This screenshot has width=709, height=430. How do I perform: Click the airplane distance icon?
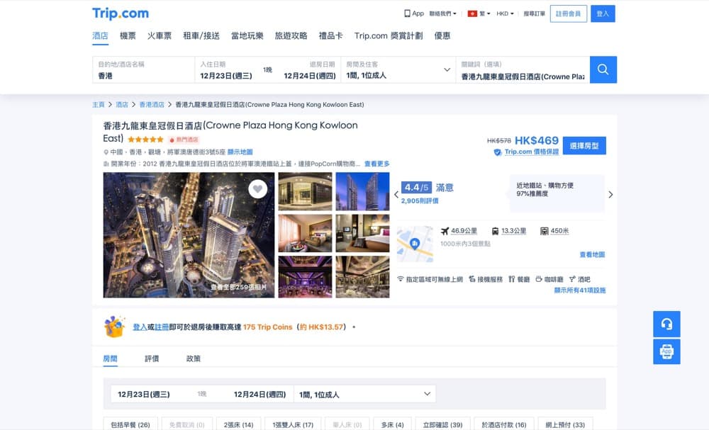pos(445,231)
